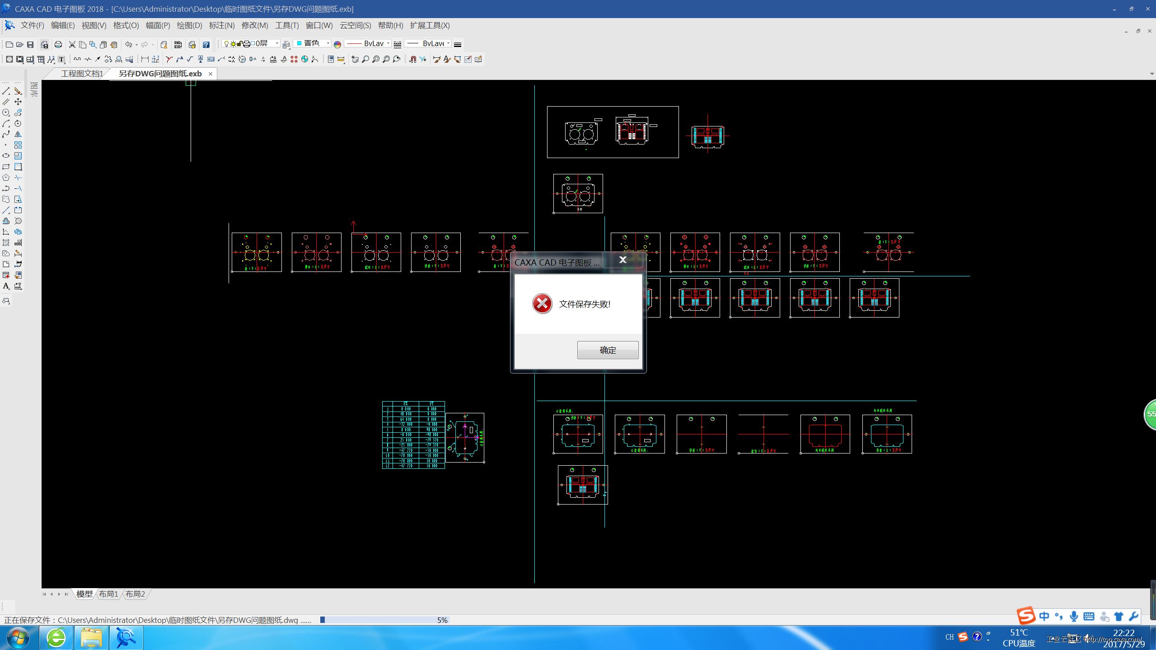This screenshot has height=650, width=1156.
Task: Open the file explorer in Windows taskbar
Action: click(91, 638)
